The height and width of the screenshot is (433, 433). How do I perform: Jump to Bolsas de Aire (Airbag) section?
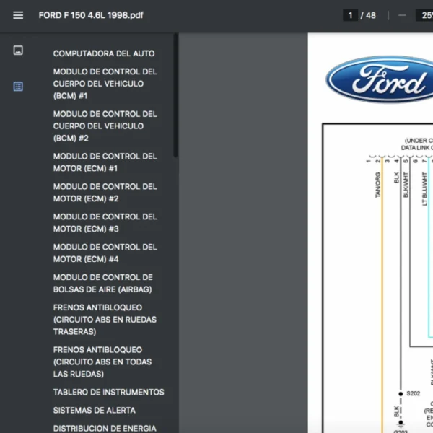tap(103, 284)
